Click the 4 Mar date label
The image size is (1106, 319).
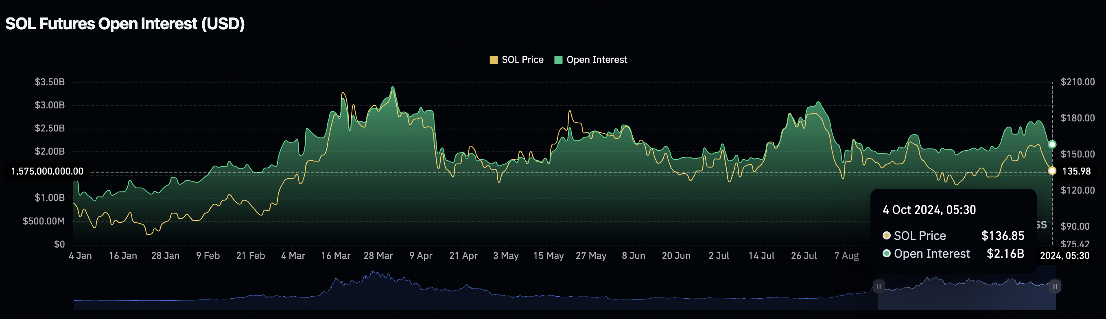pyautogui.click(x=293, y=256)
